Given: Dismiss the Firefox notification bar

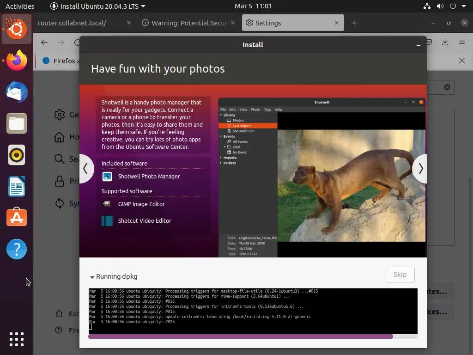Looking at the screenshot, I should coord(462,61).
